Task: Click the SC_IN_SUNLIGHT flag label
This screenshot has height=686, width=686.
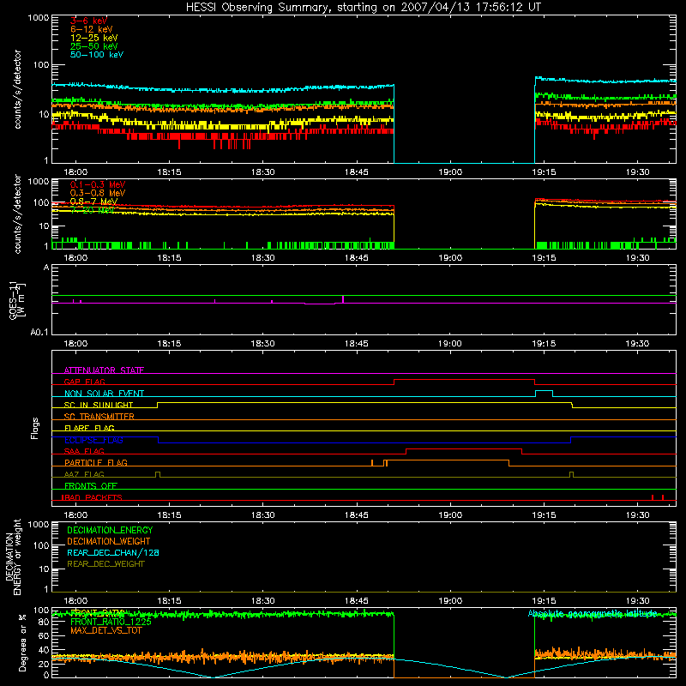Action: coord(99,405)
